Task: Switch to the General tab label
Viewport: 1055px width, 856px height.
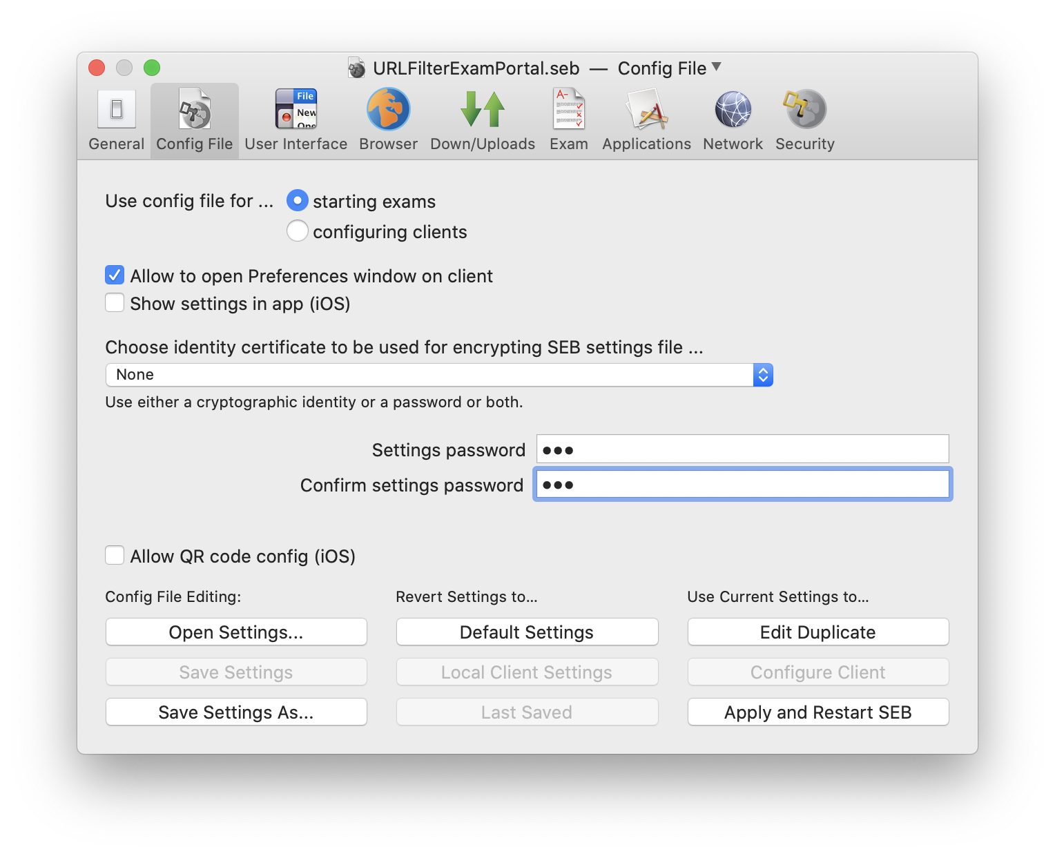Action: [117, 144]
